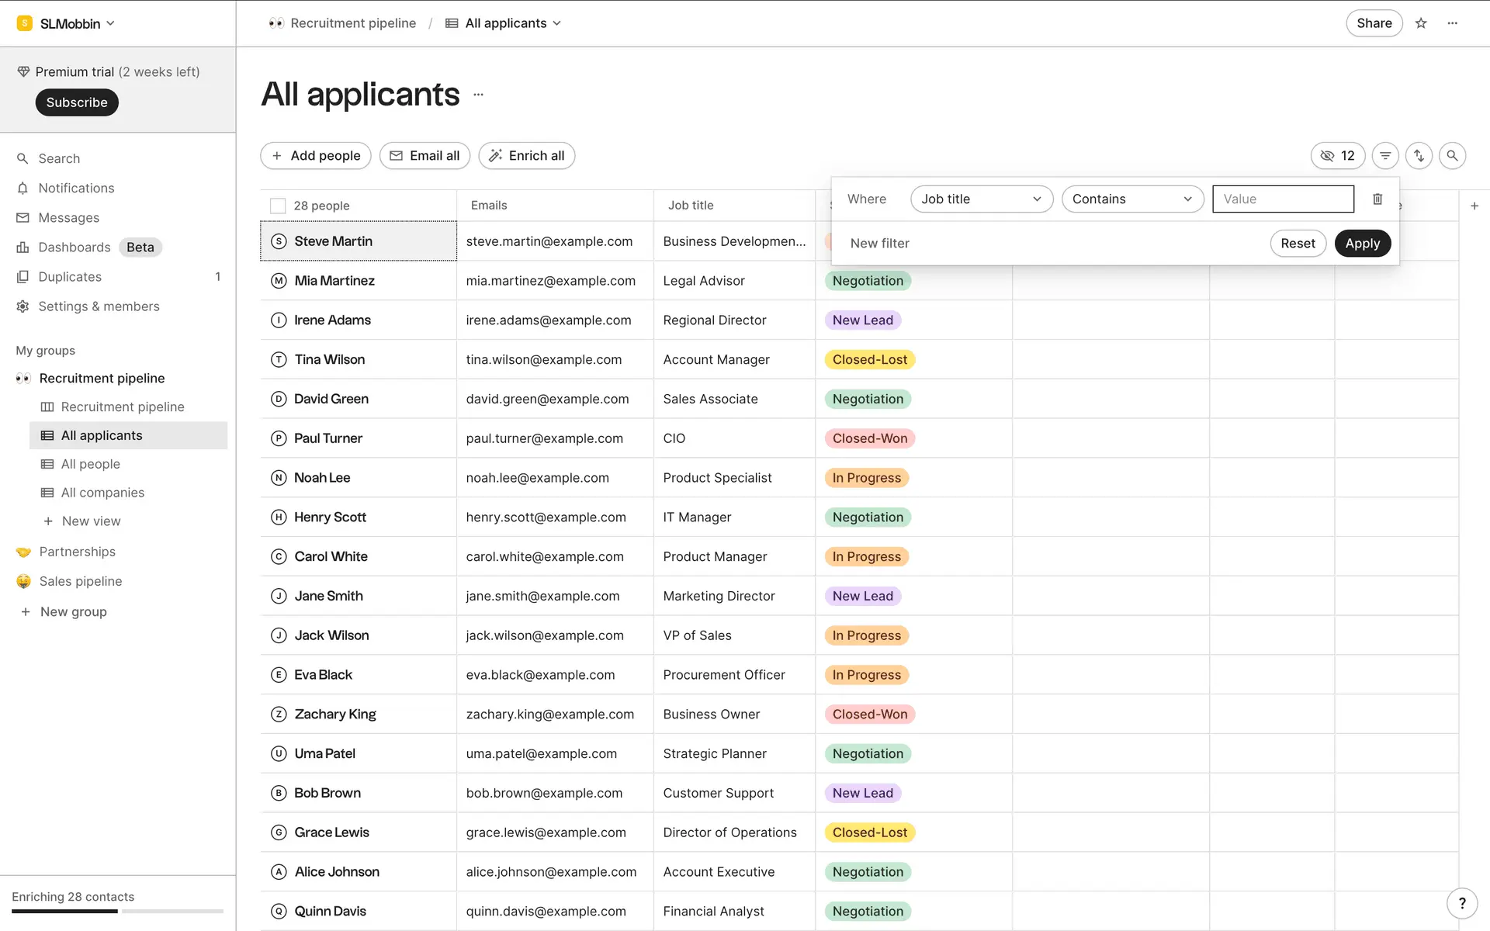The height and width of the screenshot is (931, 1490).
Task: Click the Enrich all button
Action: pyautogui.click(x=527, y=156)
